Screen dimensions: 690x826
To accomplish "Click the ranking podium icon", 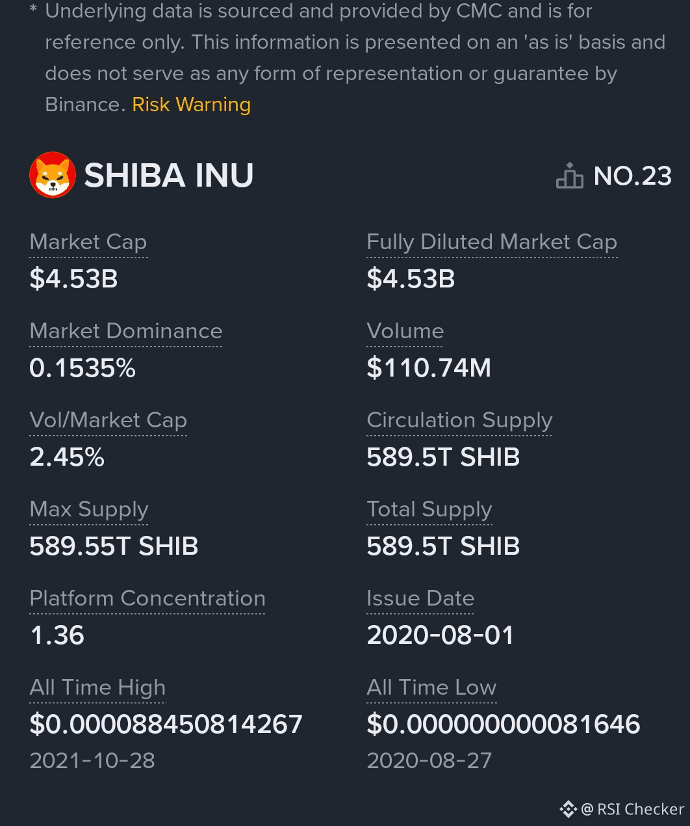I will click(569, 176).
